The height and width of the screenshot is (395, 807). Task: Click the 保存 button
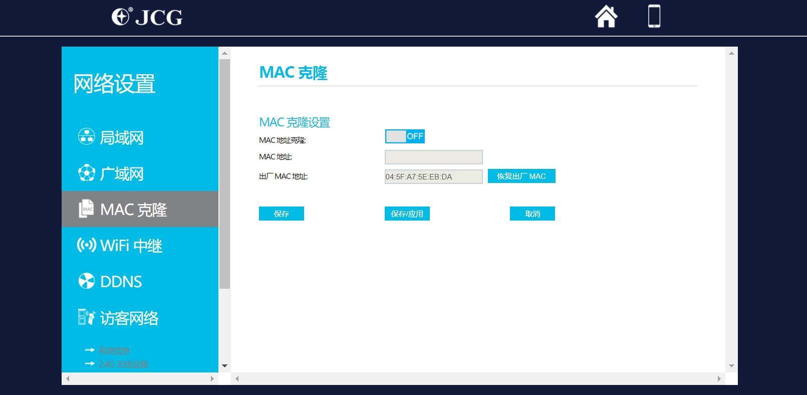click(282, 214)
